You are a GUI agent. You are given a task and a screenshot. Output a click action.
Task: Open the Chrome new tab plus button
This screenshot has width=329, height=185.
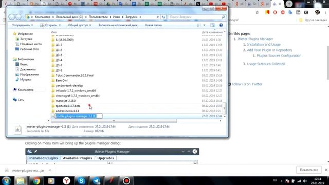click(x=289, y=4)
